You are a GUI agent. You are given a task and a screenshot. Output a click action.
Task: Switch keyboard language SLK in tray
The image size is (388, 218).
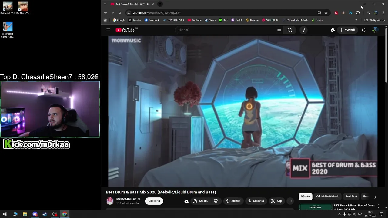360,214
